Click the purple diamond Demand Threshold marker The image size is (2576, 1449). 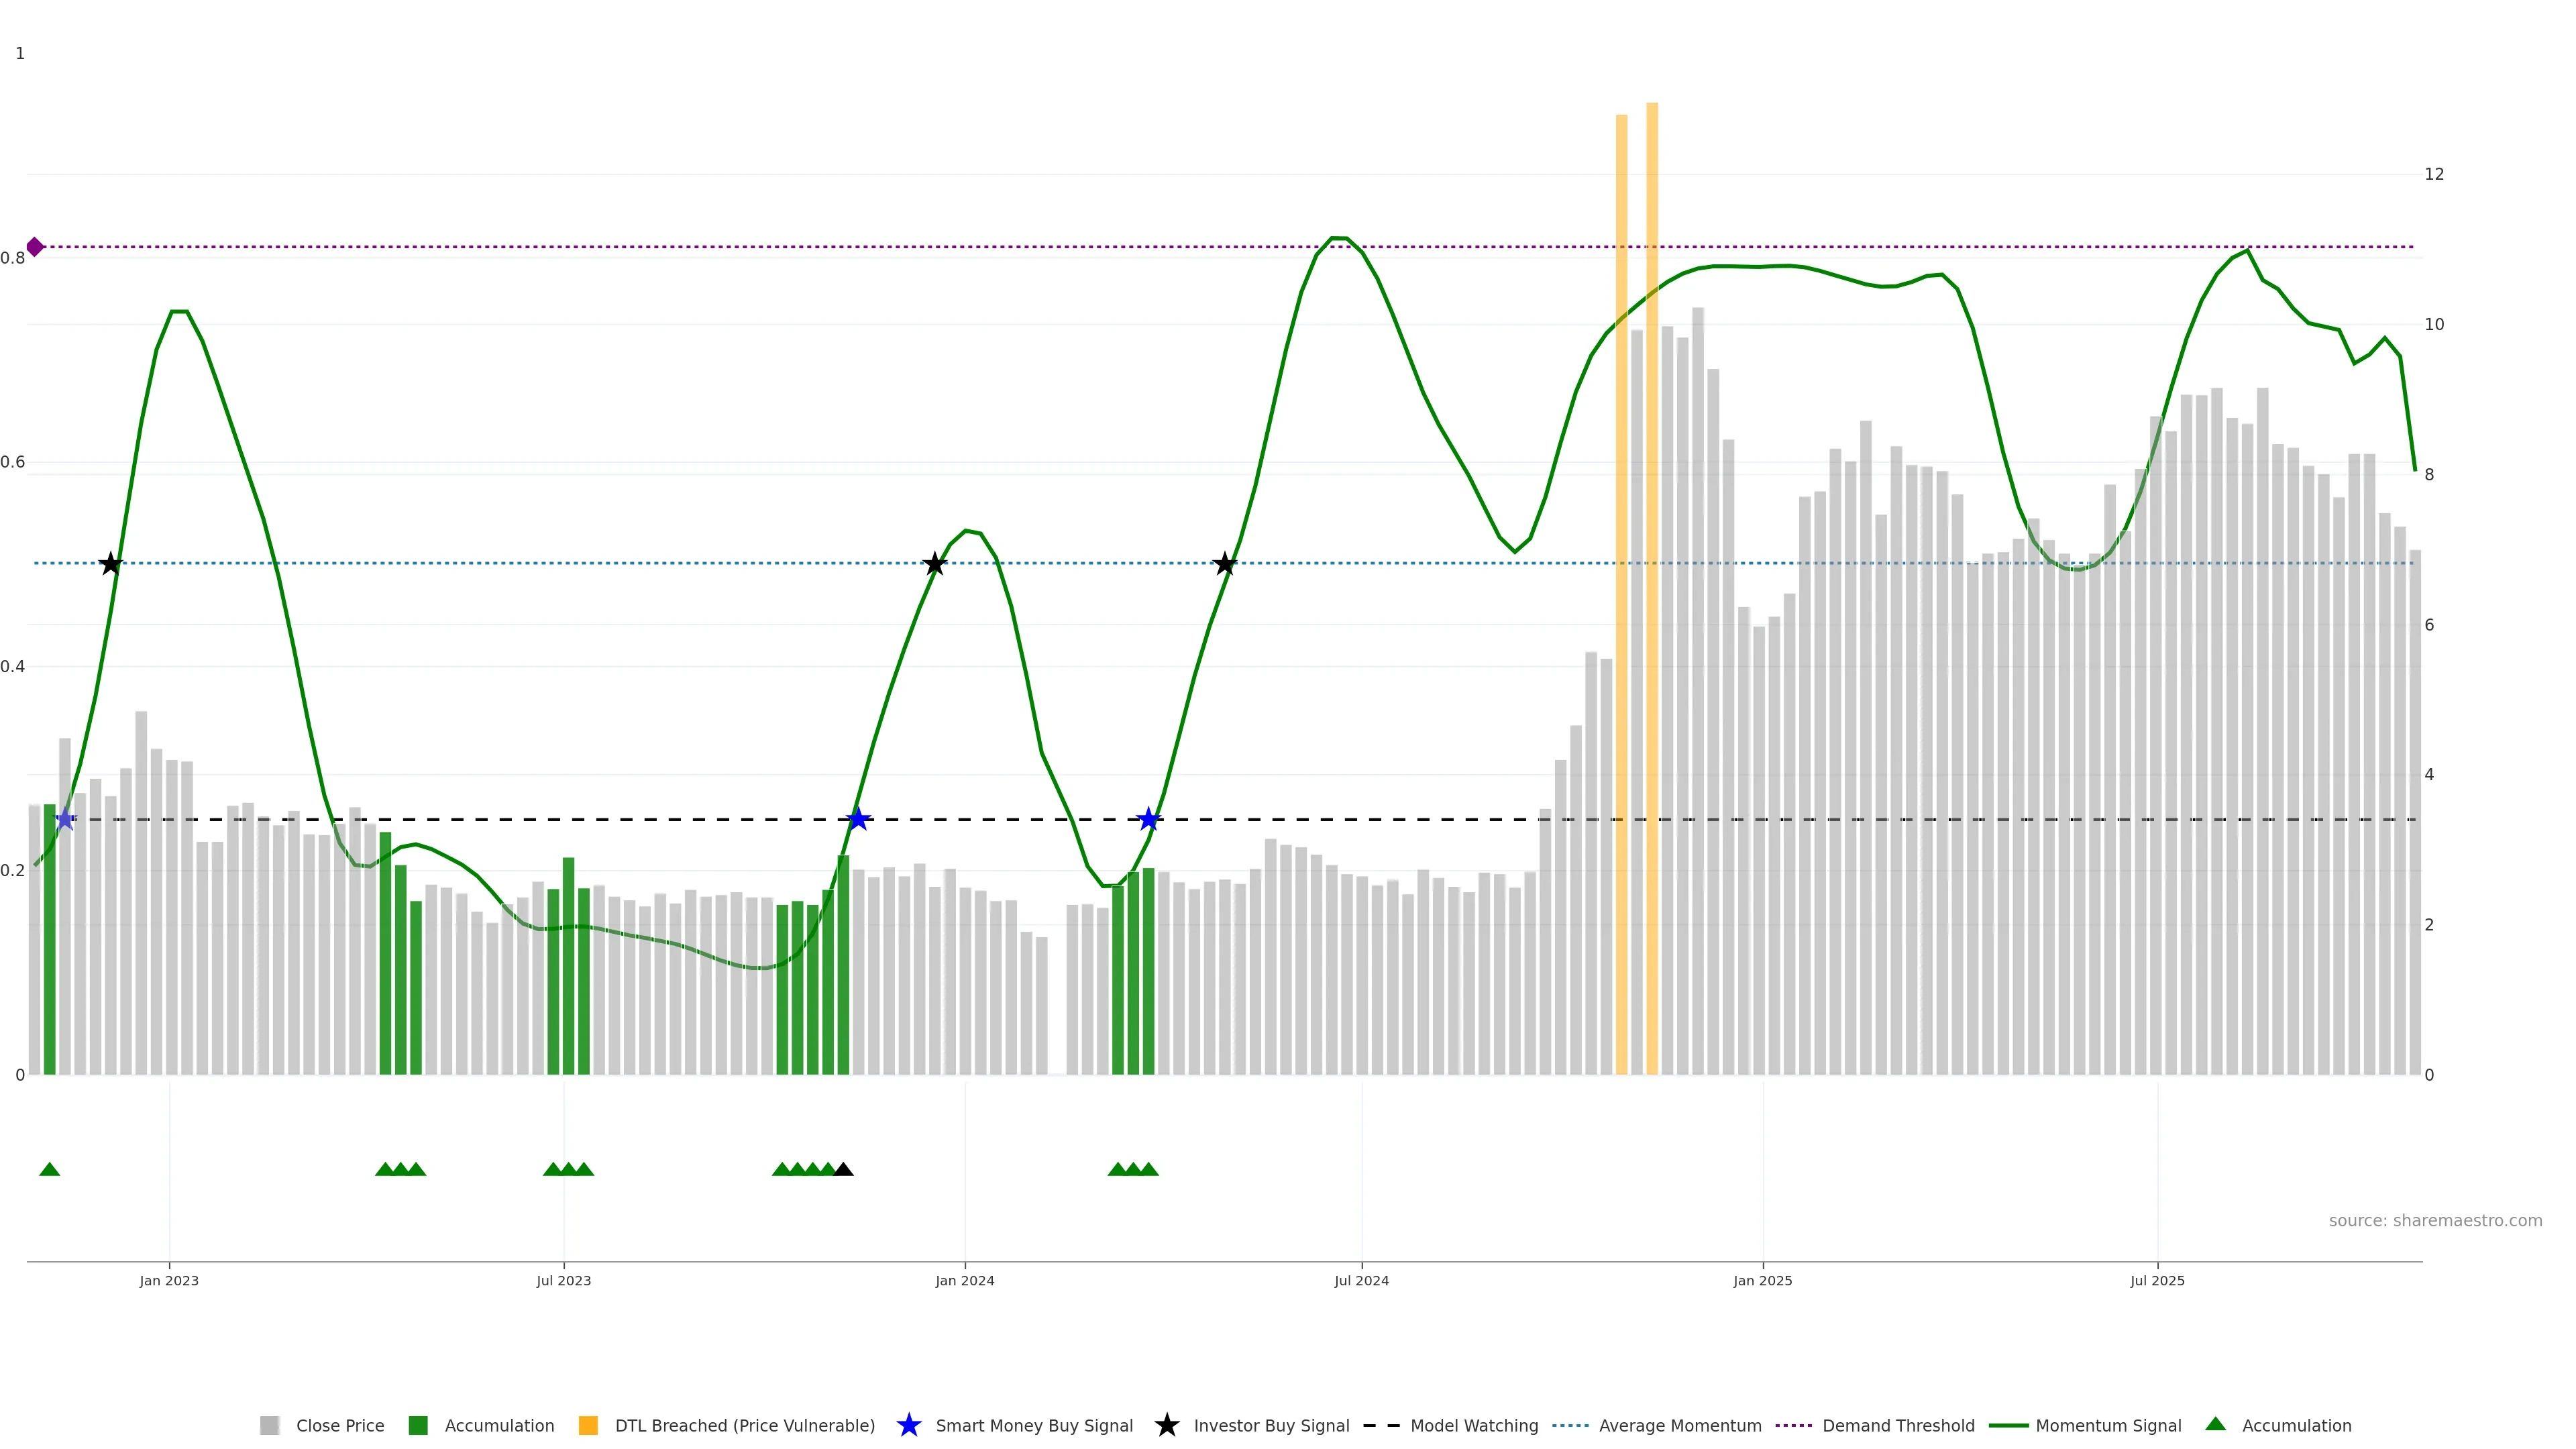pos(35,247)
